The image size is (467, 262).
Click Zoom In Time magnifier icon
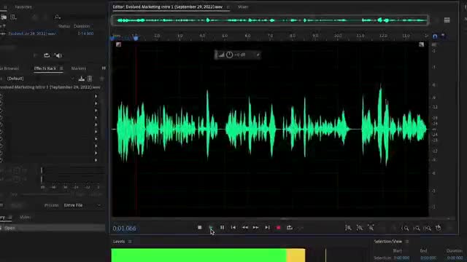(371, 228)
